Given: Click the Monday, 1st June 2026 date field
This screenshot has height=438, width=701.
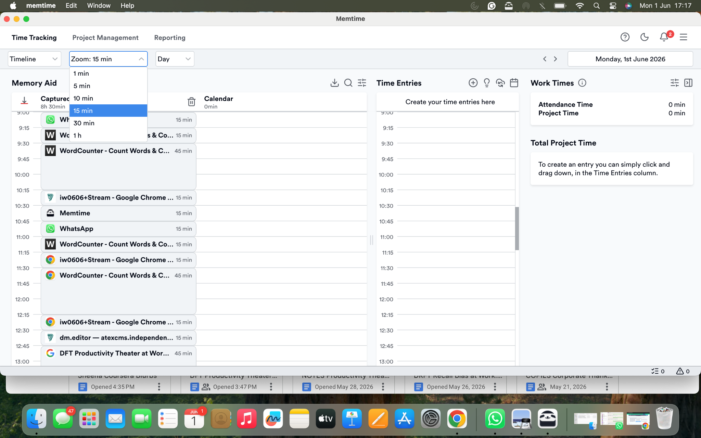Looking at the screenshot, I should 630,59.
